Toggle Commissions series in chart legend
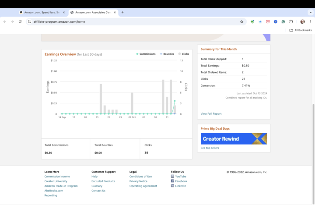The height and width of the screenshot is (205, 315). click(146, 54)
